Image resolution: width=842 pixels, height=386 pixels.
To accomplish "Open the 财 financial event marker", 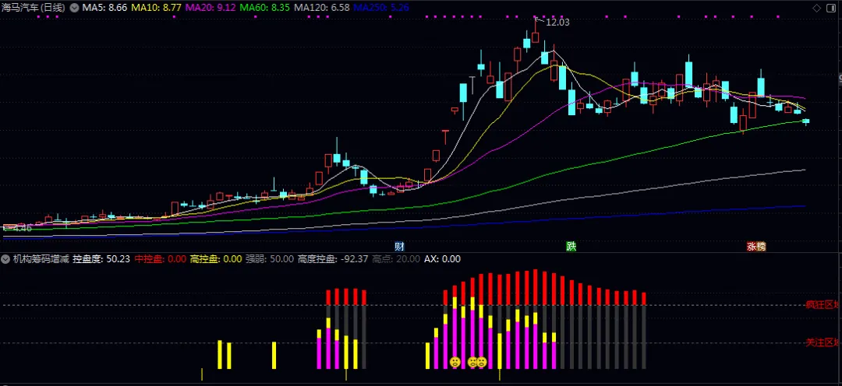I will (x=399, y=247).
